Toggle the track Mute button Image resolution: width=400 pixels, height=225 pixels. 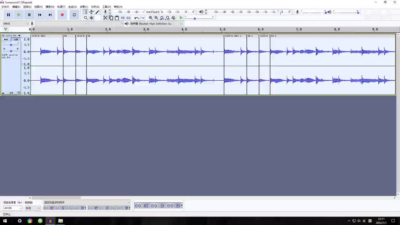coord(6,39)
